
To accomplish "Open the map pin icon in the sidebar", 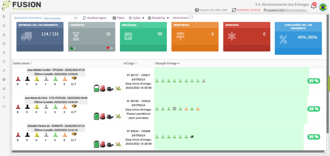I will (4, 52).
